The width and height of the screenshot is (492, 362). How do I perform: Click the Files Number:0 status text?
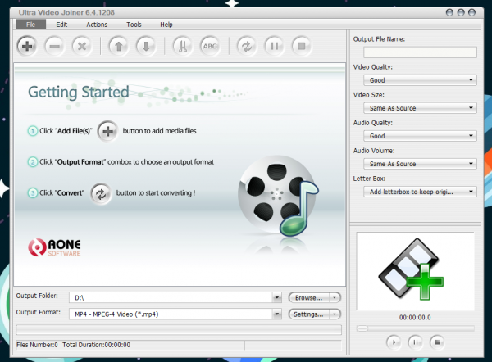pyautogui.click(x=37, y=345)
